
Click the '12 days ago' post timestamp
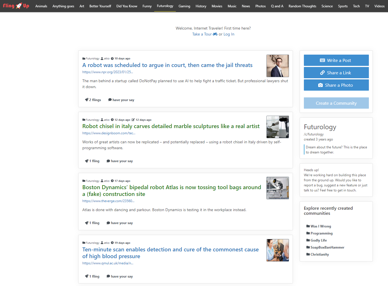(120, 120)
